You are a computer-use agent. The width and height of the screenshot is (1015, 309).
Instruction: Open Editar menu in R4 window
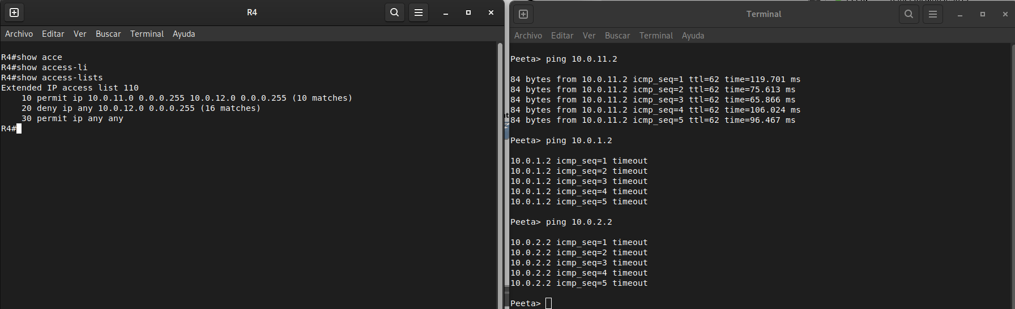point(53,34)
